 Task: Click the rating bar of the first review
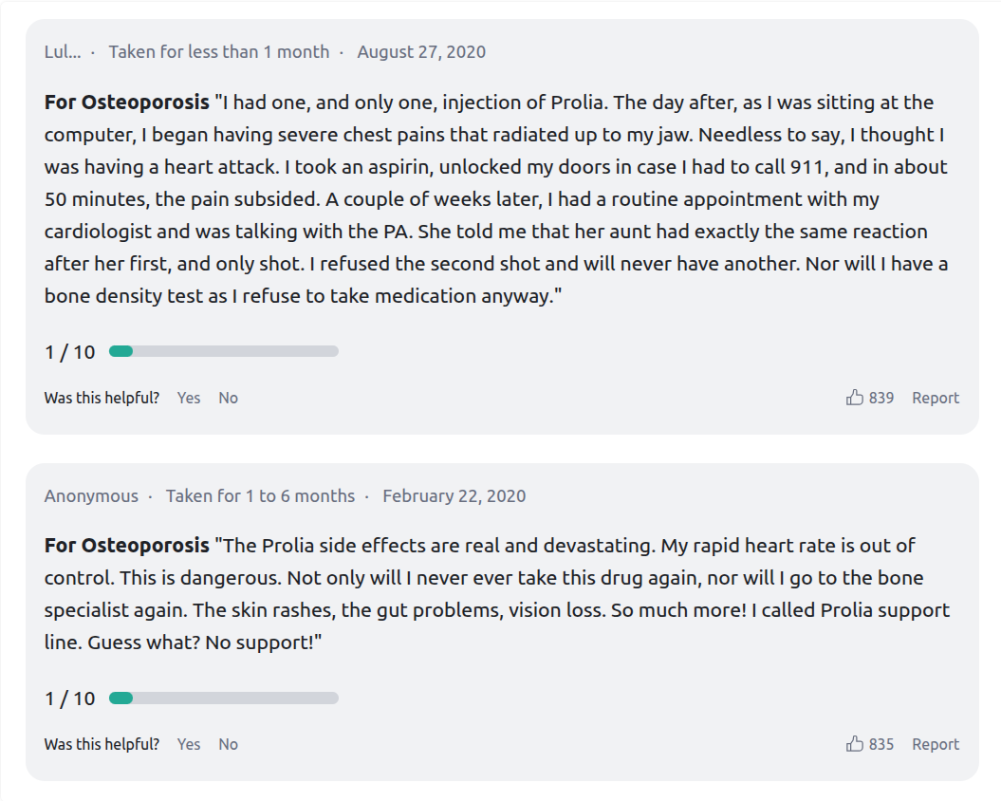click(x=223, y=351)
